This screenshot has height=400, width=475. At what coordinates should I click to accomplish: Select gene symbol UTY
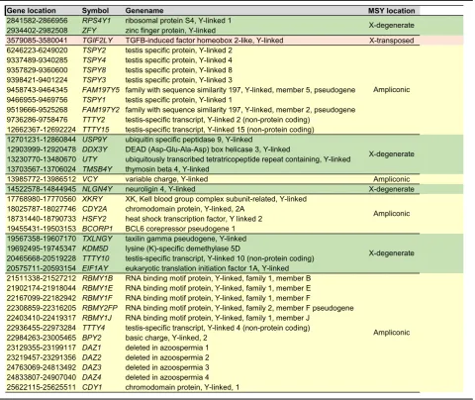click(90, 159)
